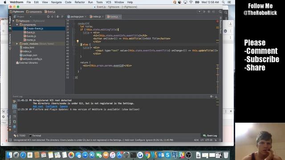Image resolution: width=285 pixels, height=160 pixels.
Task: Open the File menu
Action: coord(28,2)
